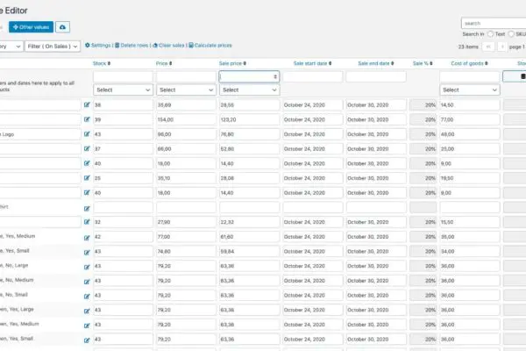Click the bulk Sale end date input
This screenshot has width=526, height=351.
click(376, 76)
